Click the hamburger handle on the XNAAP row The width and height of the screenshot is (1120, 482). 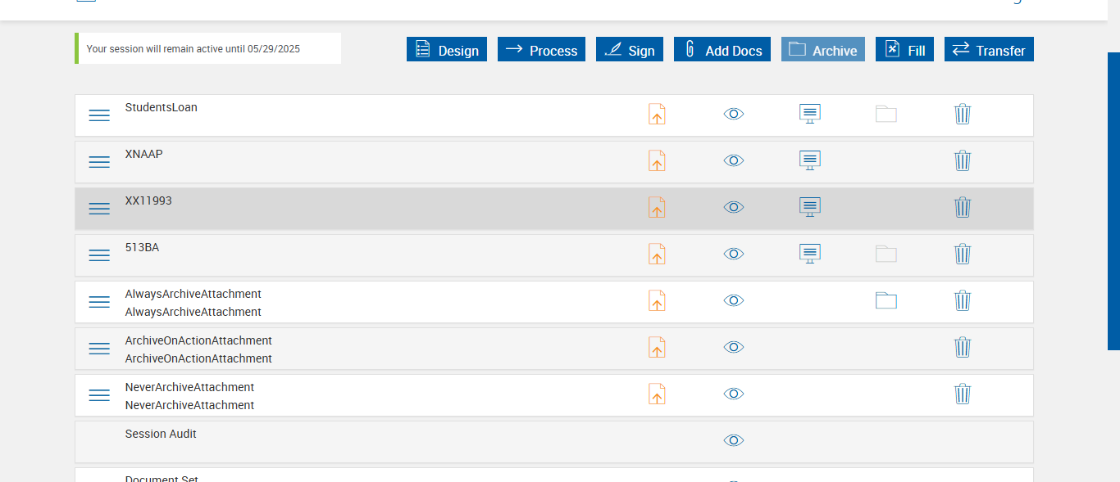point(99,162)
